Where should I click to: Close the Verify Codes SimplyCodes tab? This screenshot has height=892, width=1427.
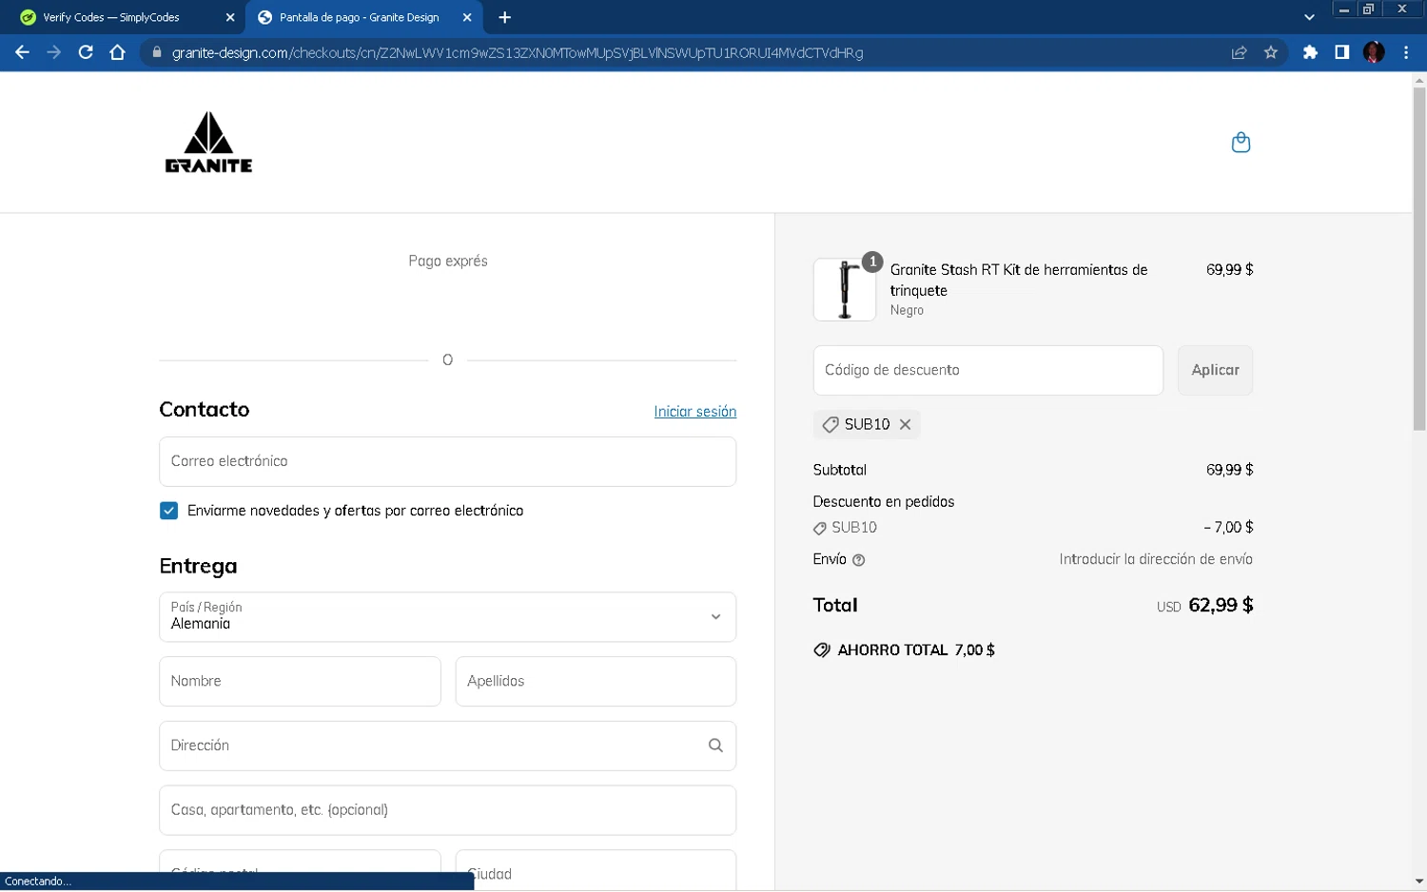(230, 17)
